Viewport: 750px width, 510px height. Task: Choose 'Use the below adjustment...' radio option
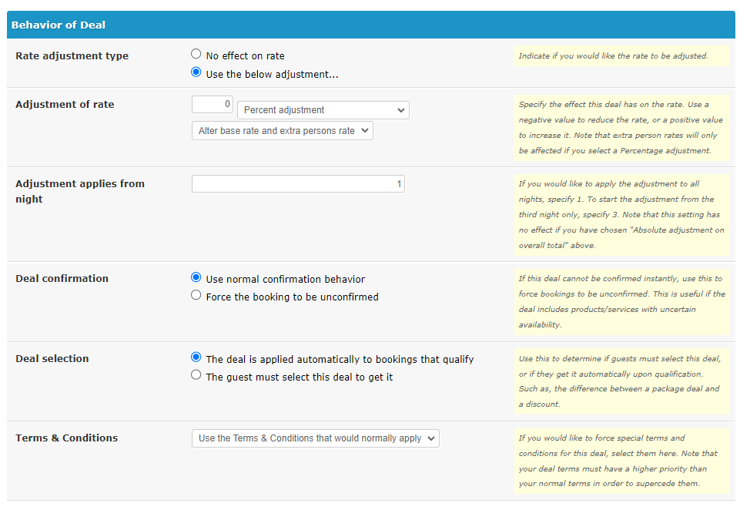point(196,72)
